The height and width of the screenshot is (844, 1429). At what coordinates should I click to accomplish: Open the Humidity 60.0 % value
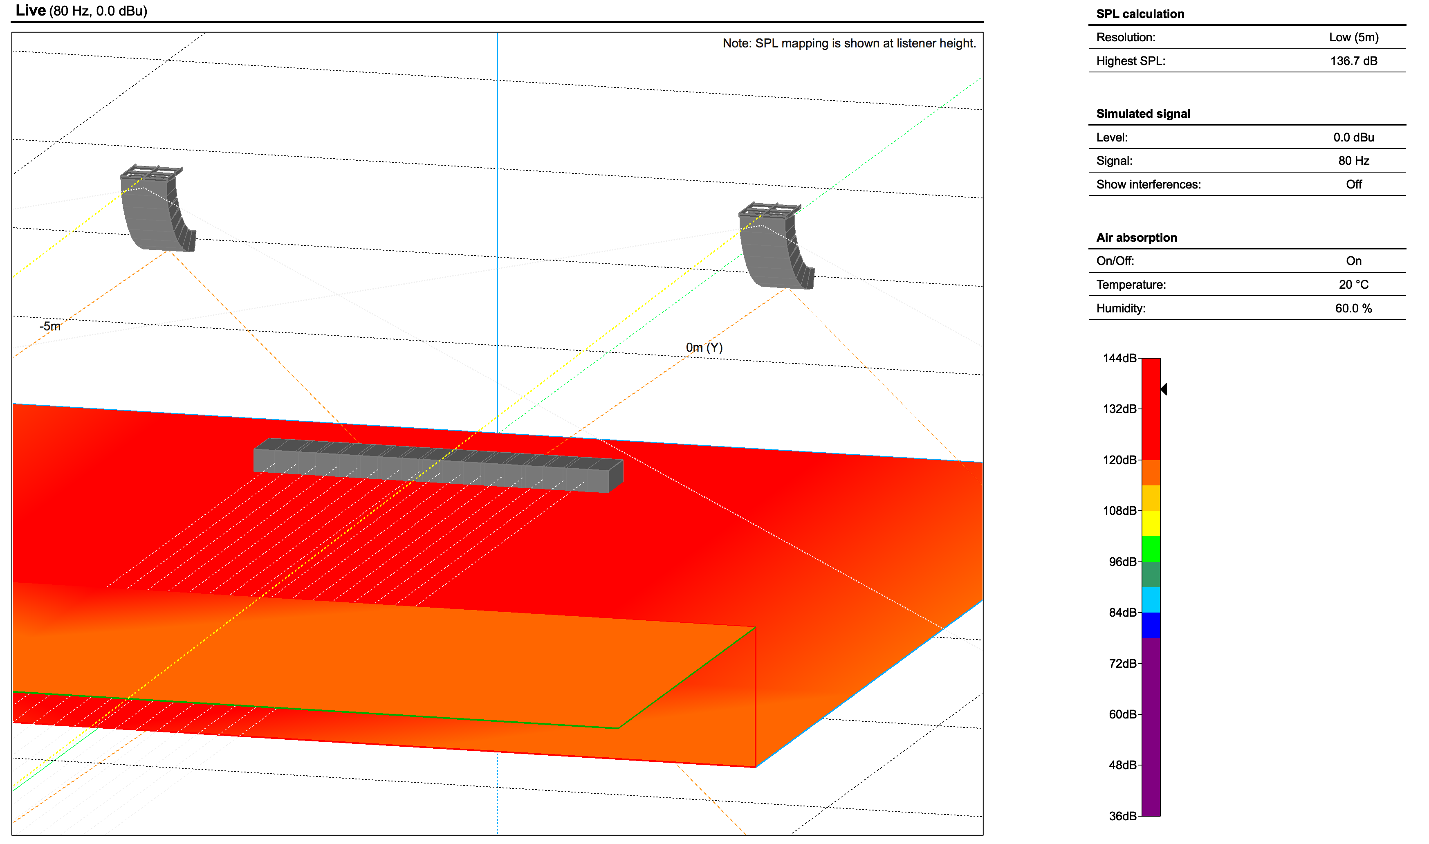1353,308
